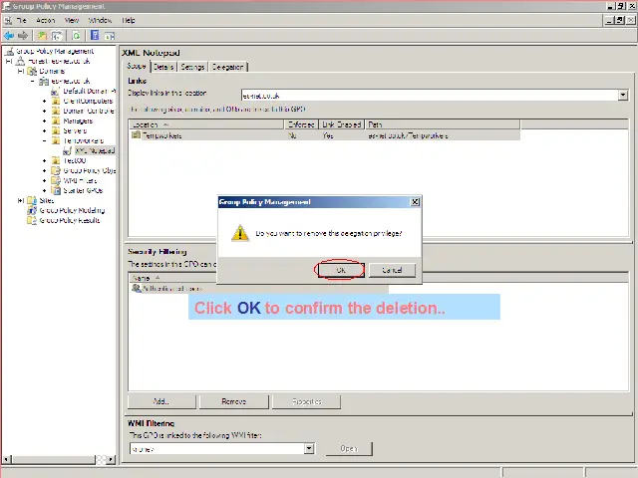The image size is (638, 478).
Task: Click OK to confirm the deletion
Action: (340, 270)
